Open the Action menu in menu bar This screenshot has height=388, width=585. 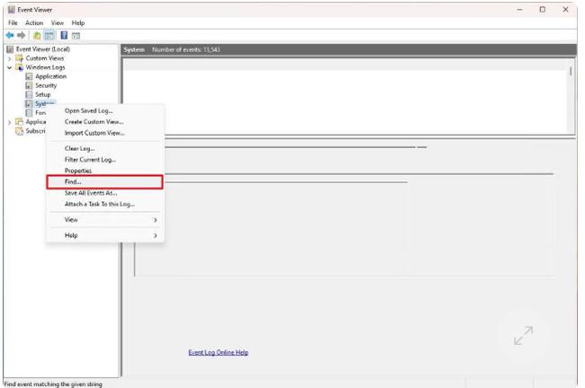pos(34,22)
